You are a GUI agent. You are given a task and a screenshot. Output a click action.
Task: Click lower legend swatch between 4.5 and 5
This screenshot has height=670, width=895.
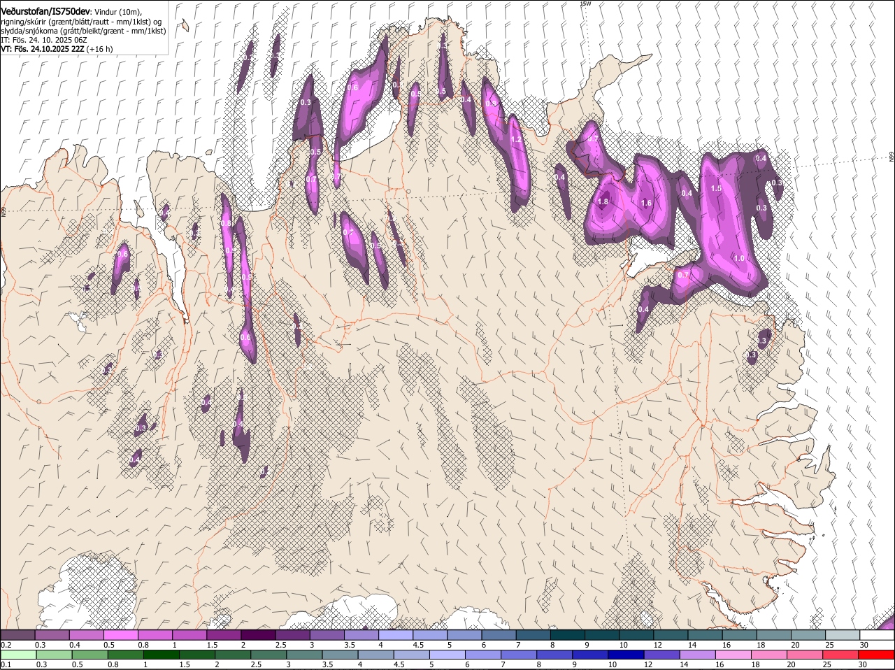(x=413, y=655)
